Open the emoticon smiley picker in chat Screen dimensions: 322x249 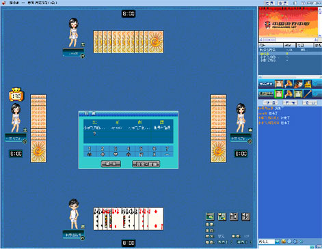click(284, 241)
